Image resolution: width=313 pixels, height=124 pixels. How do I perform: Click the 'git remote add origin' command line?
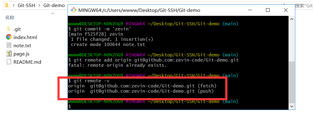(x=153, y=60)
